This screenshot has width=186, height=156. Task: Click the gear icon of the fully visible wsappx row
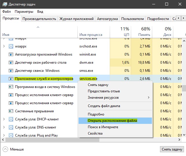(11, 46)
